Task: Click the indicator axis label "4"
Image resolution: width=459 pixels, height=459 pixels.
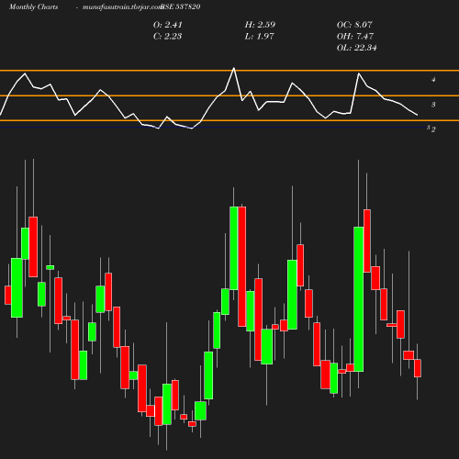Action: [x=433, y=80]
